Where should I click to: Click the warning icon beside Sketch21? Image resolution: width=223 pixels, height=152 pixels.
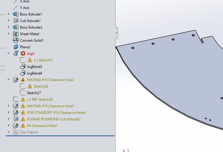click(x=30, y=60)
